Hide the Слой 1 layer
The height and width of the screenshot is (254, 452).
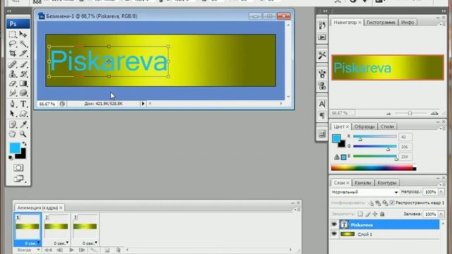(334, 234)
